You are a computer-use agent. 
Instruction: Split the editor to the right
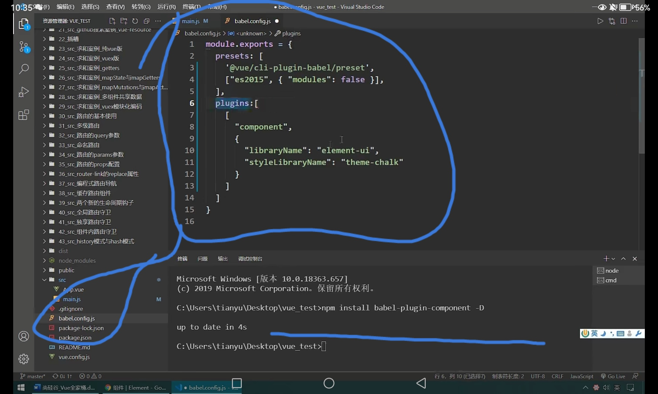(x=623, y=21)
